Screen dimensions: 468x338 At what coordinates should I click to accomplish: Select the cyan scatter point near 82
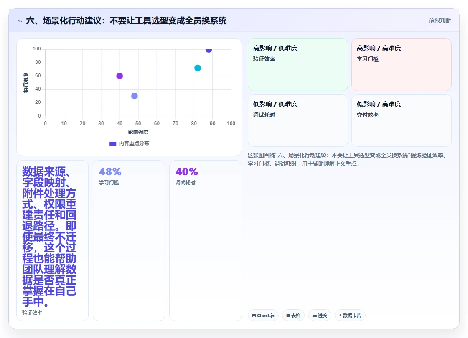pyautogui.click(x=198, y=68)
